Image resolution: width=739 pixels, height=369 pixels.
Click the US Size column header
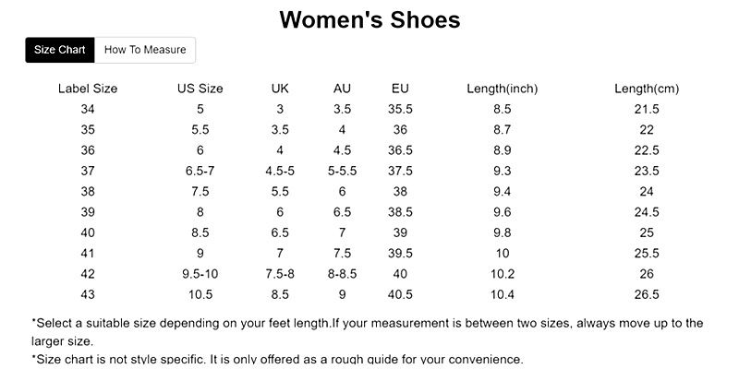(x=200, y=89)
